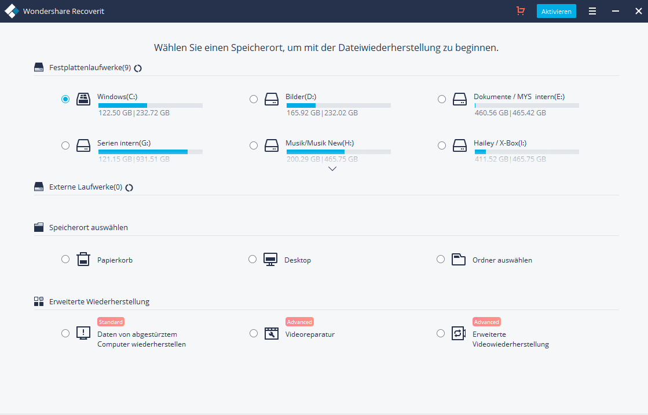
Task: Click the shopping cart icon
Action: 521,11
